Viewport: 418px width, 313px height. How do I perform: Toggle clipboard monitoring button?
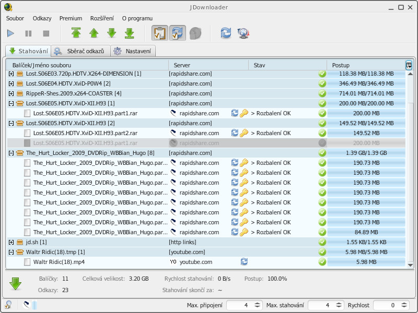(x=160, y=33)
